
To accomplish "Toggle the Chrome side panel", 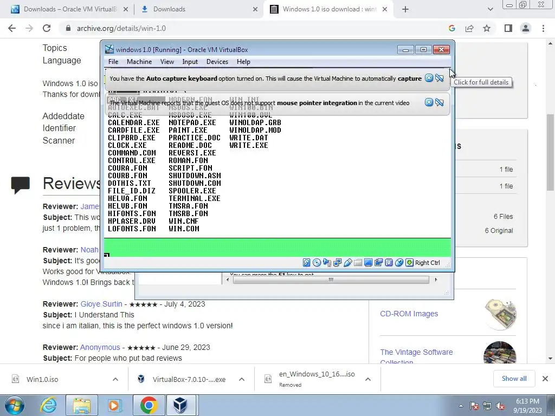I will [x=508, y=28].
